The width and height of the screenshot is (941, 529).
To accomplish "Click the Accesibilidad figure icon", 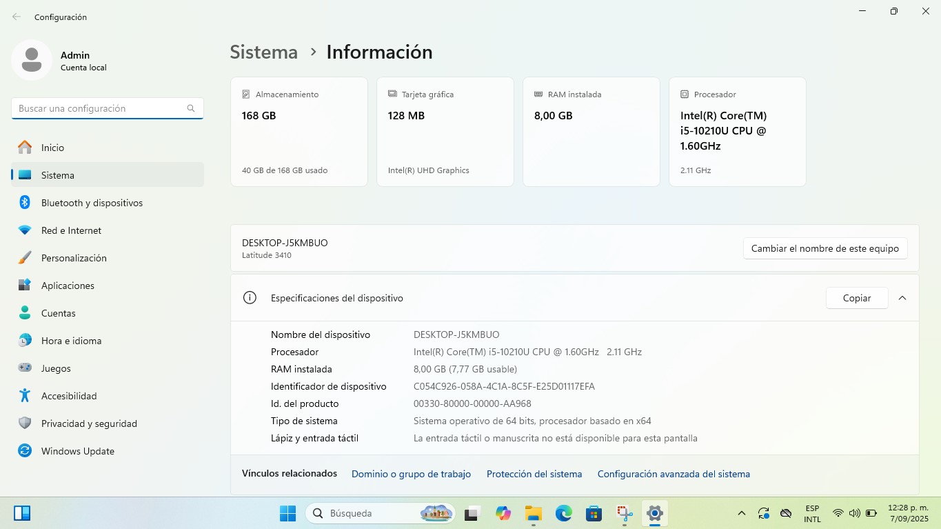I will [25, 396].
